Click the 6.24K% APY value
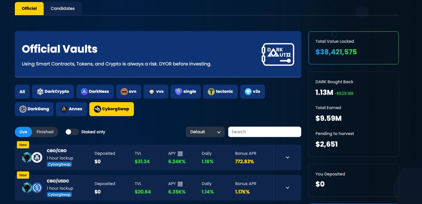422x204 pixels. pyautogui.click(x=177, y=161)
